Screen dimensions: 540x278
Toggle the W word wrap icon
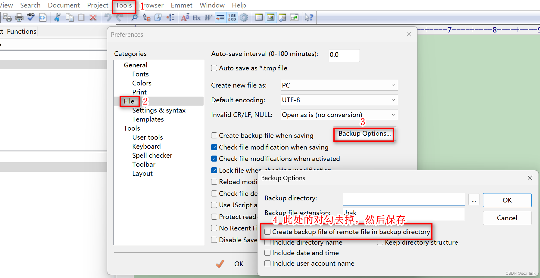tap(208, 18)
